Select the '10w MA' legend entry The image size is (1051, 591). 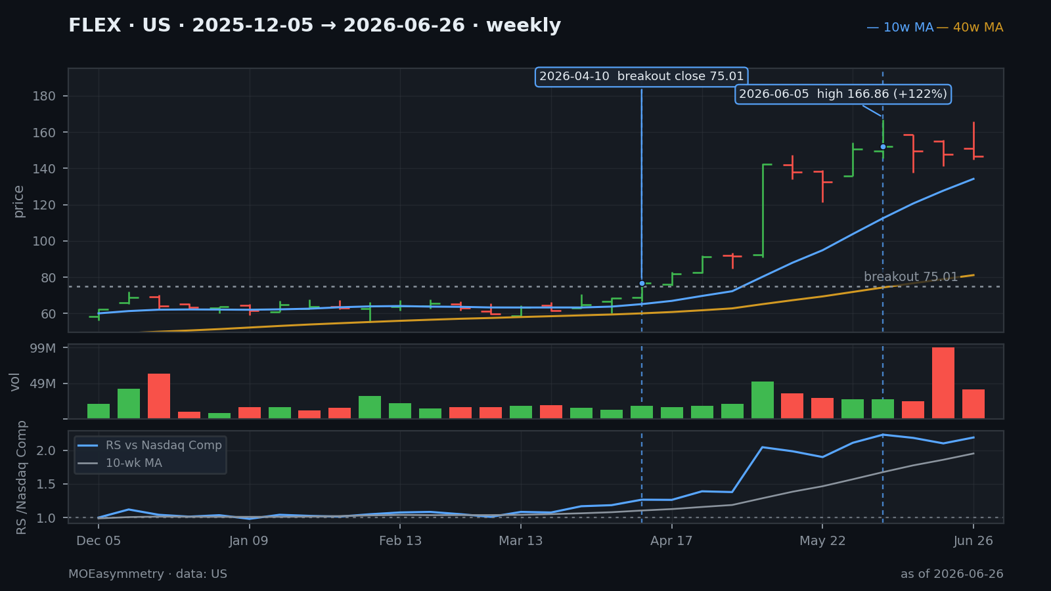(900, 28)
